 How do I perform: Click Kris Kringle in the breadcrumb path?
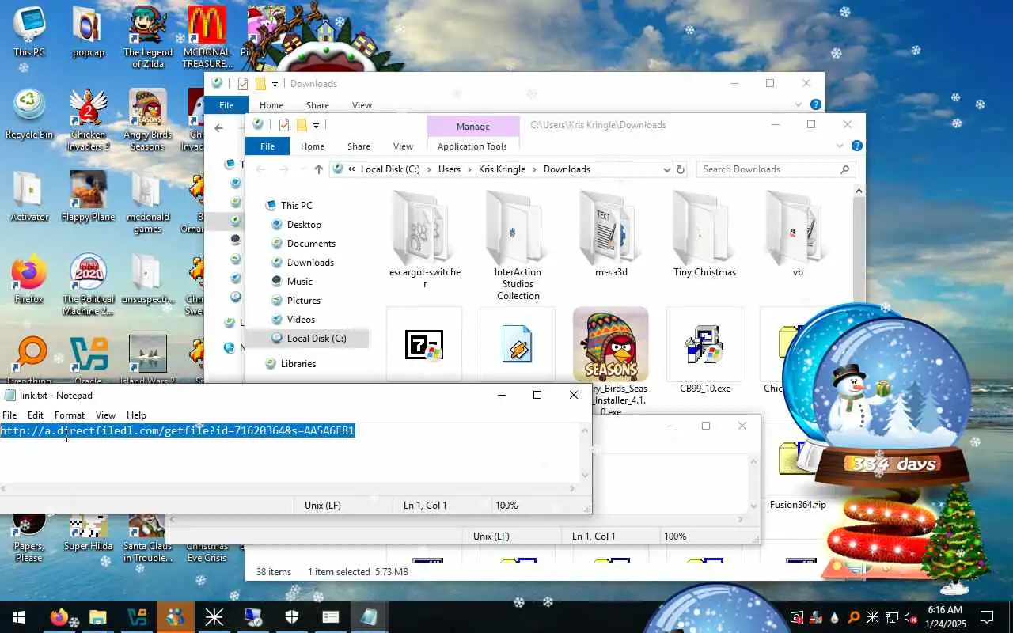[502, 169]
